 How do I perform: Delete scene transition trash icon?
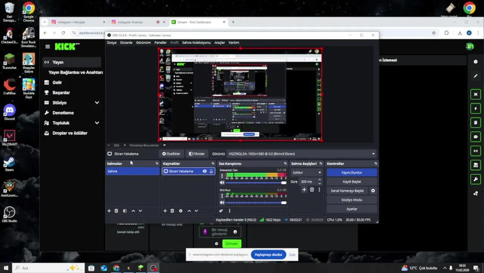point(312,190)
